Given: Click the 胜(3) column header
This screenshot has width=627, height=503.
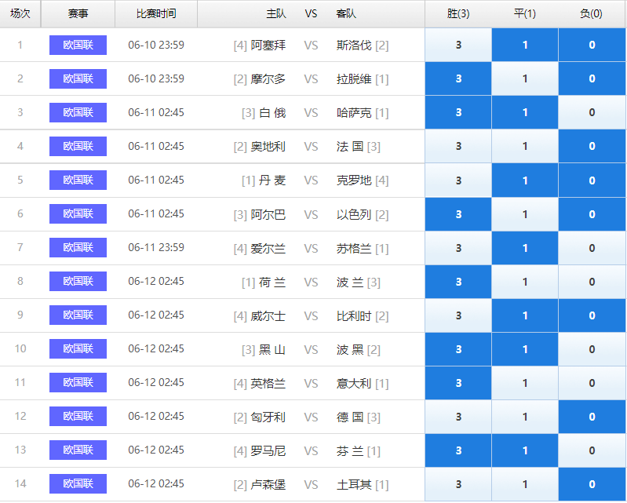Looking at the screenshot, I should pyautogui.click(x=458, y=13).
